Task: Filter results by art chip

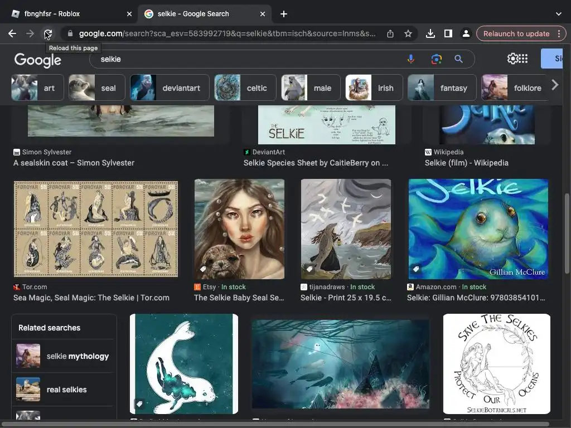Action: (37, 87)
